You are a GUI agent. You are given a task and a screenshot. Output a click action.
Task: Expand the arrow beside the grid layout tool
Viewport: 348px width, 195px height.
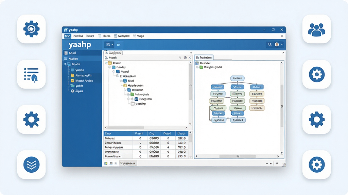(x=112, y=45)
